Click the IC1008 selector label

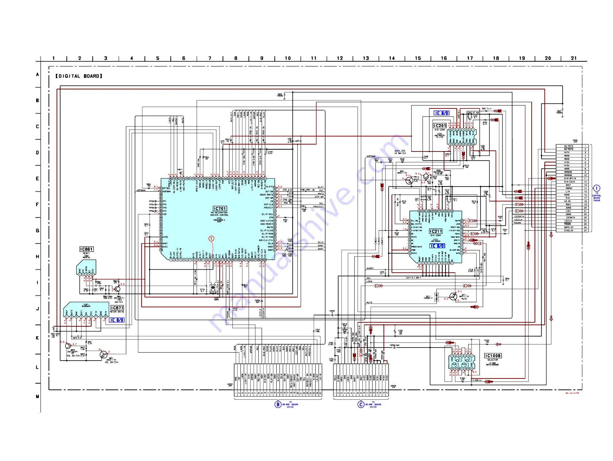click(x=493, y=356)
